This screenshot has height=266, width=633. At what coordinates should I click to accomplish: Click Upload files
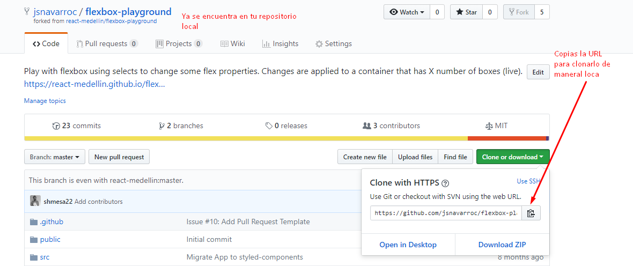[415, 157]
